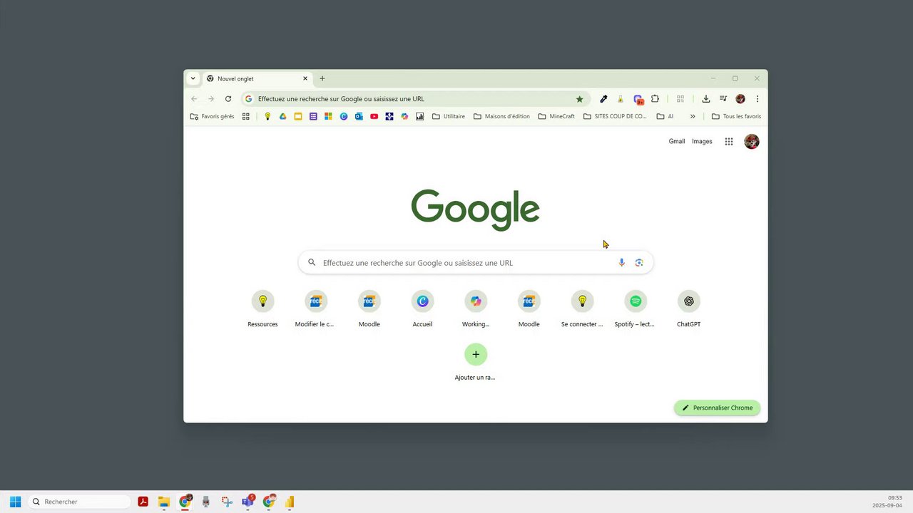The width and height of the screenshot is (913, 513).
Task: Open the purple extension with 9+ badge
Action: click(638, 100)
